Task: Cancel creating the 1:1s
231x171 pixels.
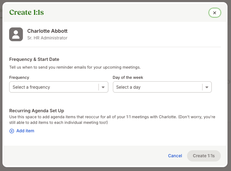Action: pyautogui.click(x=175, y=156)
